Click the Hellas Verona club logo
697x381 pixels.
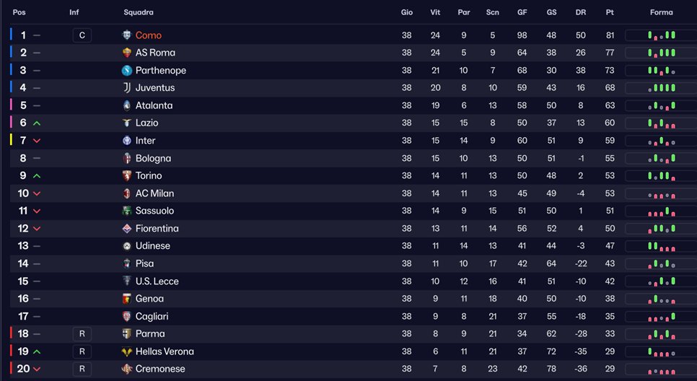(x=127, y=351)
